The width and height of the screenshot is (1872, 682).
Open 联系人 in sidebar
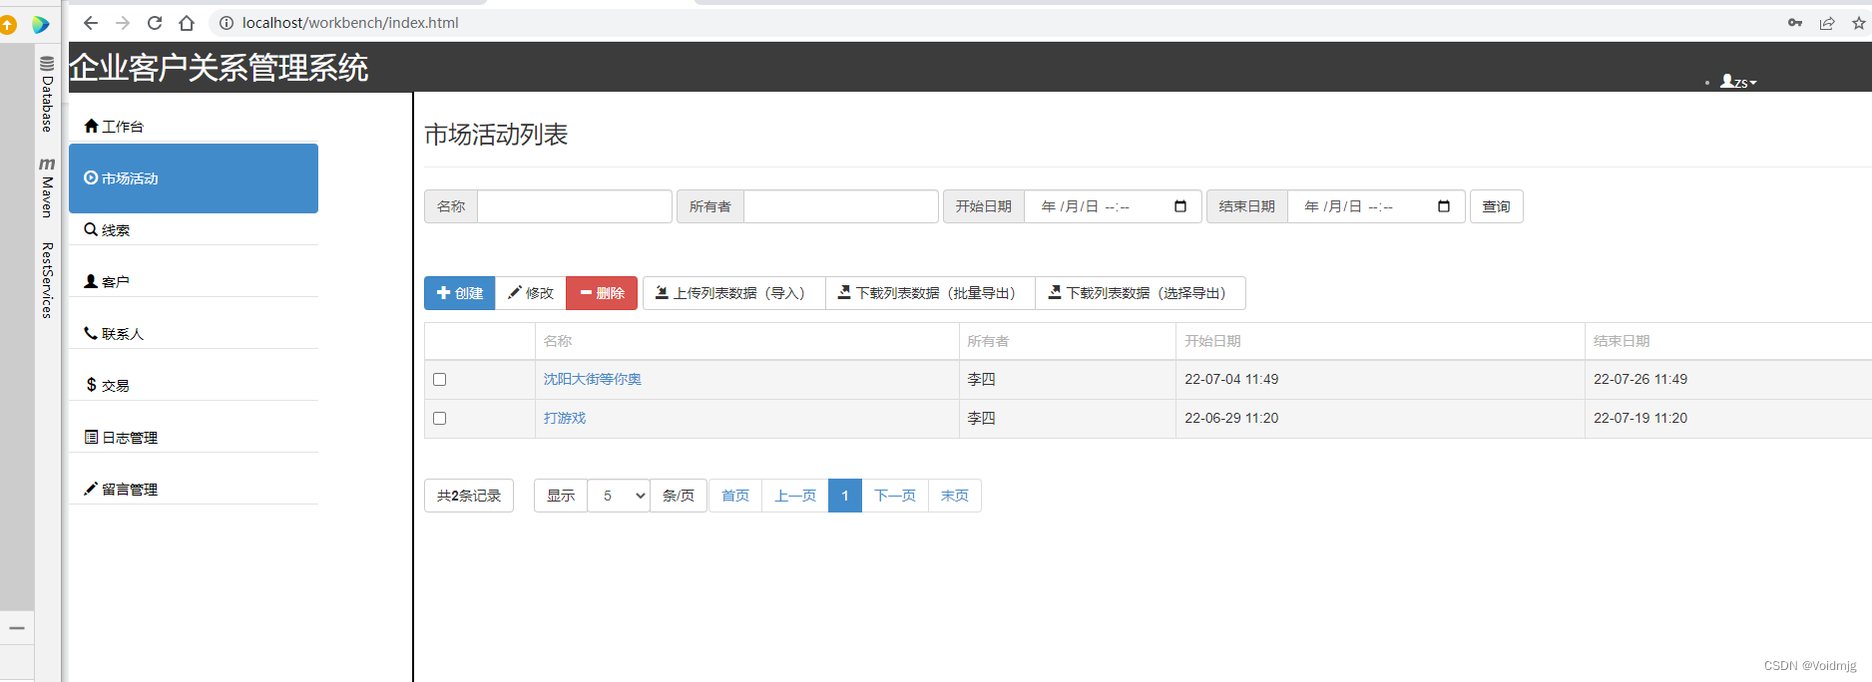click(114, 334)
